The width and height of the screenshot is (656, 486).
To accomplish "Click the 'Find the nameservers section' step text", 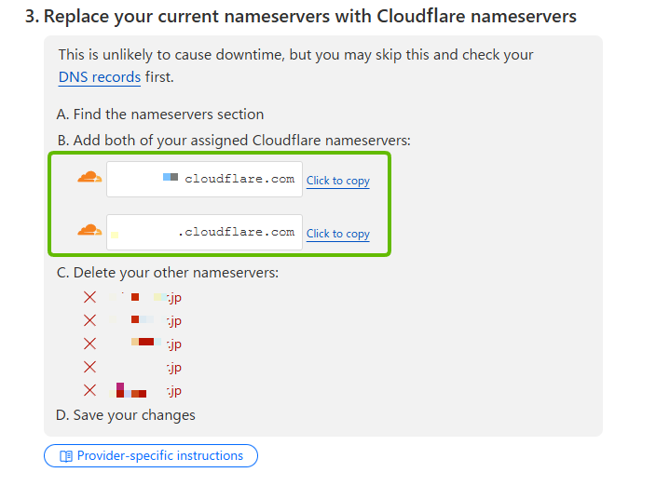I will 160,114.
